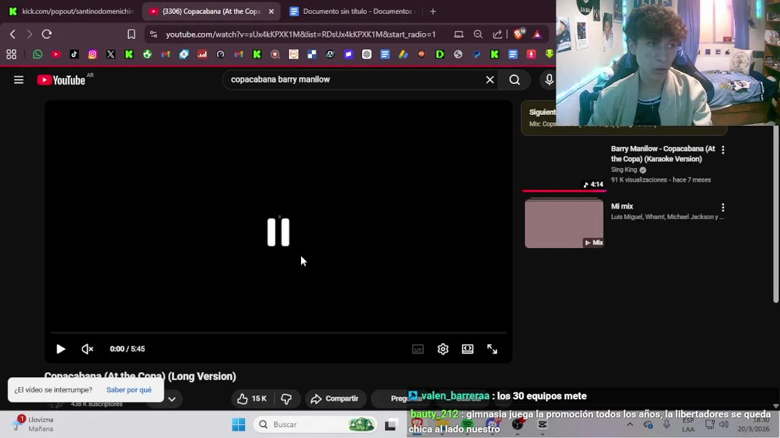Click the Saber por qué link
The width and height of the screenshot is (780, 438).
click(x=129, y=390)
